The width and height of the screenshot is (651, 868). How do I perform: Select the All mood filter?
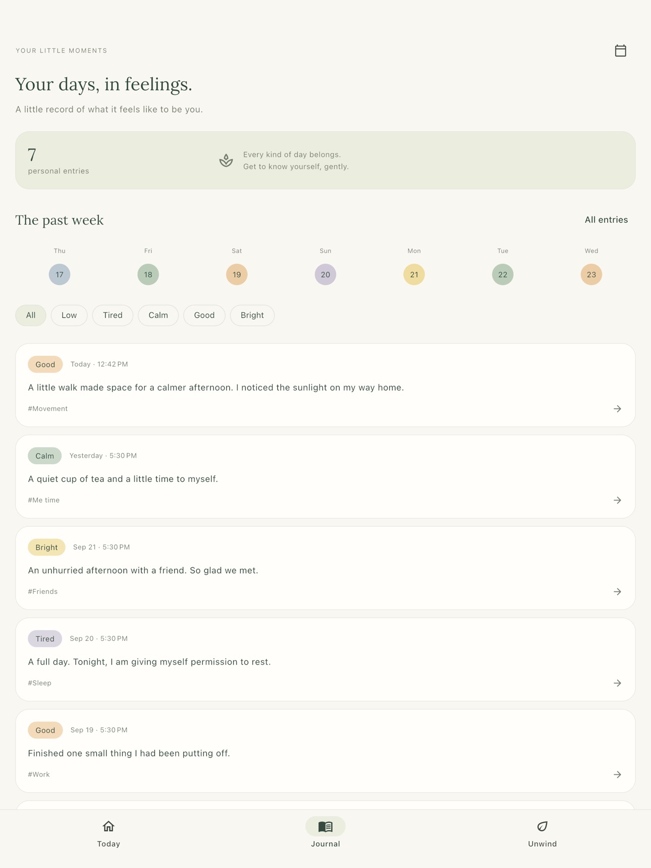click(x=31, y=315)
